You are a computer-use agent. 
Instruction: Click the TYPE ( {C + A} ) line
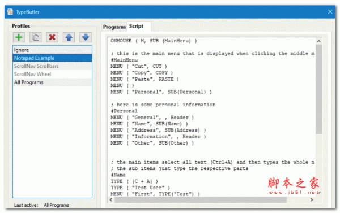click(134, 181)
